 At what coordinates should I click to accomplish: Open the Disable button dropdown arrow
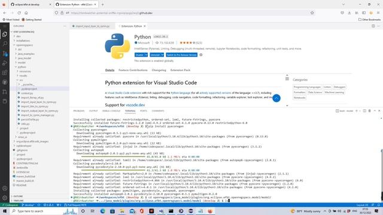146,55
